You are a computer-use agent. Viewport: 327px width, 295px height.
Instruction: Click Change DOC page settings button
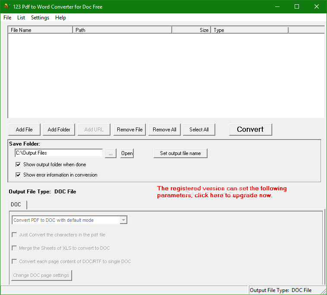41,275
